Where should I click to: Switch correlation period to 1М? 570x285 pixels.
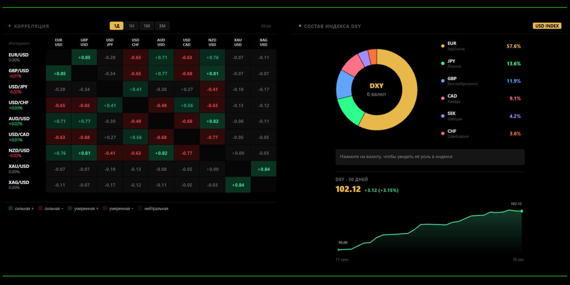click(147, 26)
